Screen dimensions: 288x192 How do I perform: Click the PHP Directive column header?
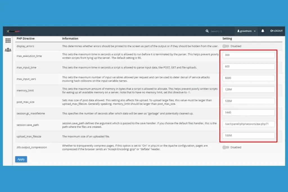26,39
